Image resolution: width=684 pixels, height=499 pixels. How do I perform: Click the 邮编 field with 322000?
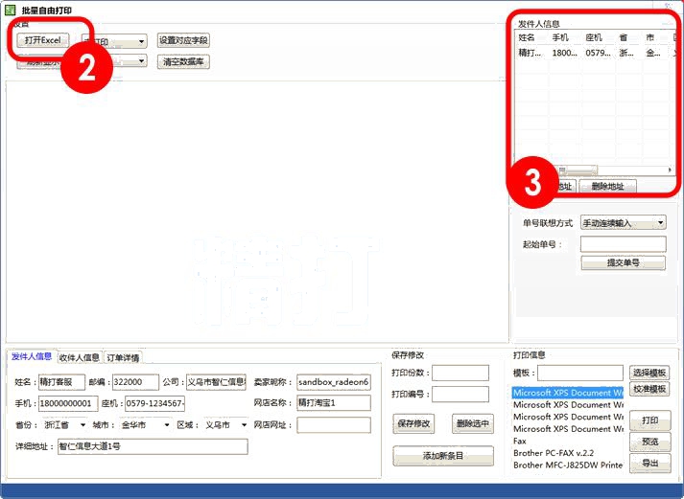(135, 382)
